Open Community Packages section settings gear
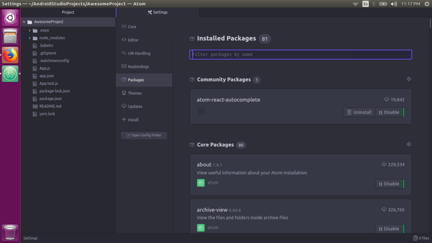The width and height of the screenshot is (432, 243). tap(408, 79)
